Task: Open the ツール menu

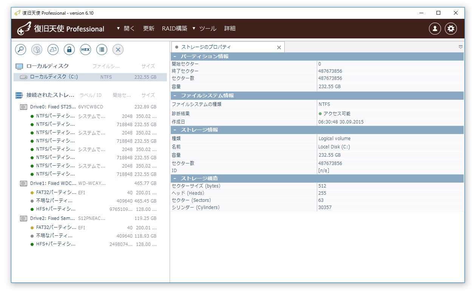Action: coord(208,29)
